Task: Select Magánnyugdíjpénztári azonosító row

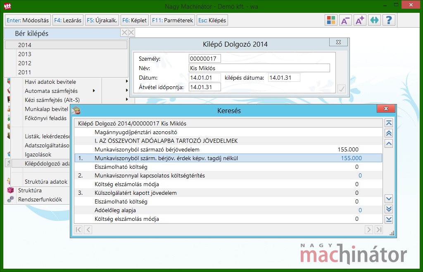Action: tap(228, 132)
